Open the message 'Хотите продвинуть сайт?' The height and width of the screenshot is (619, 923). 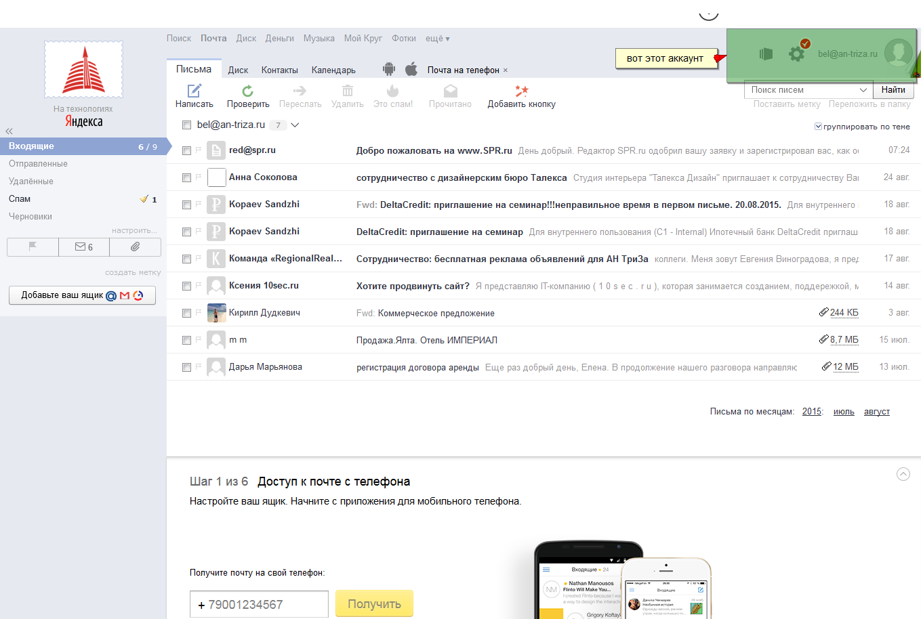tap(413, 286)
